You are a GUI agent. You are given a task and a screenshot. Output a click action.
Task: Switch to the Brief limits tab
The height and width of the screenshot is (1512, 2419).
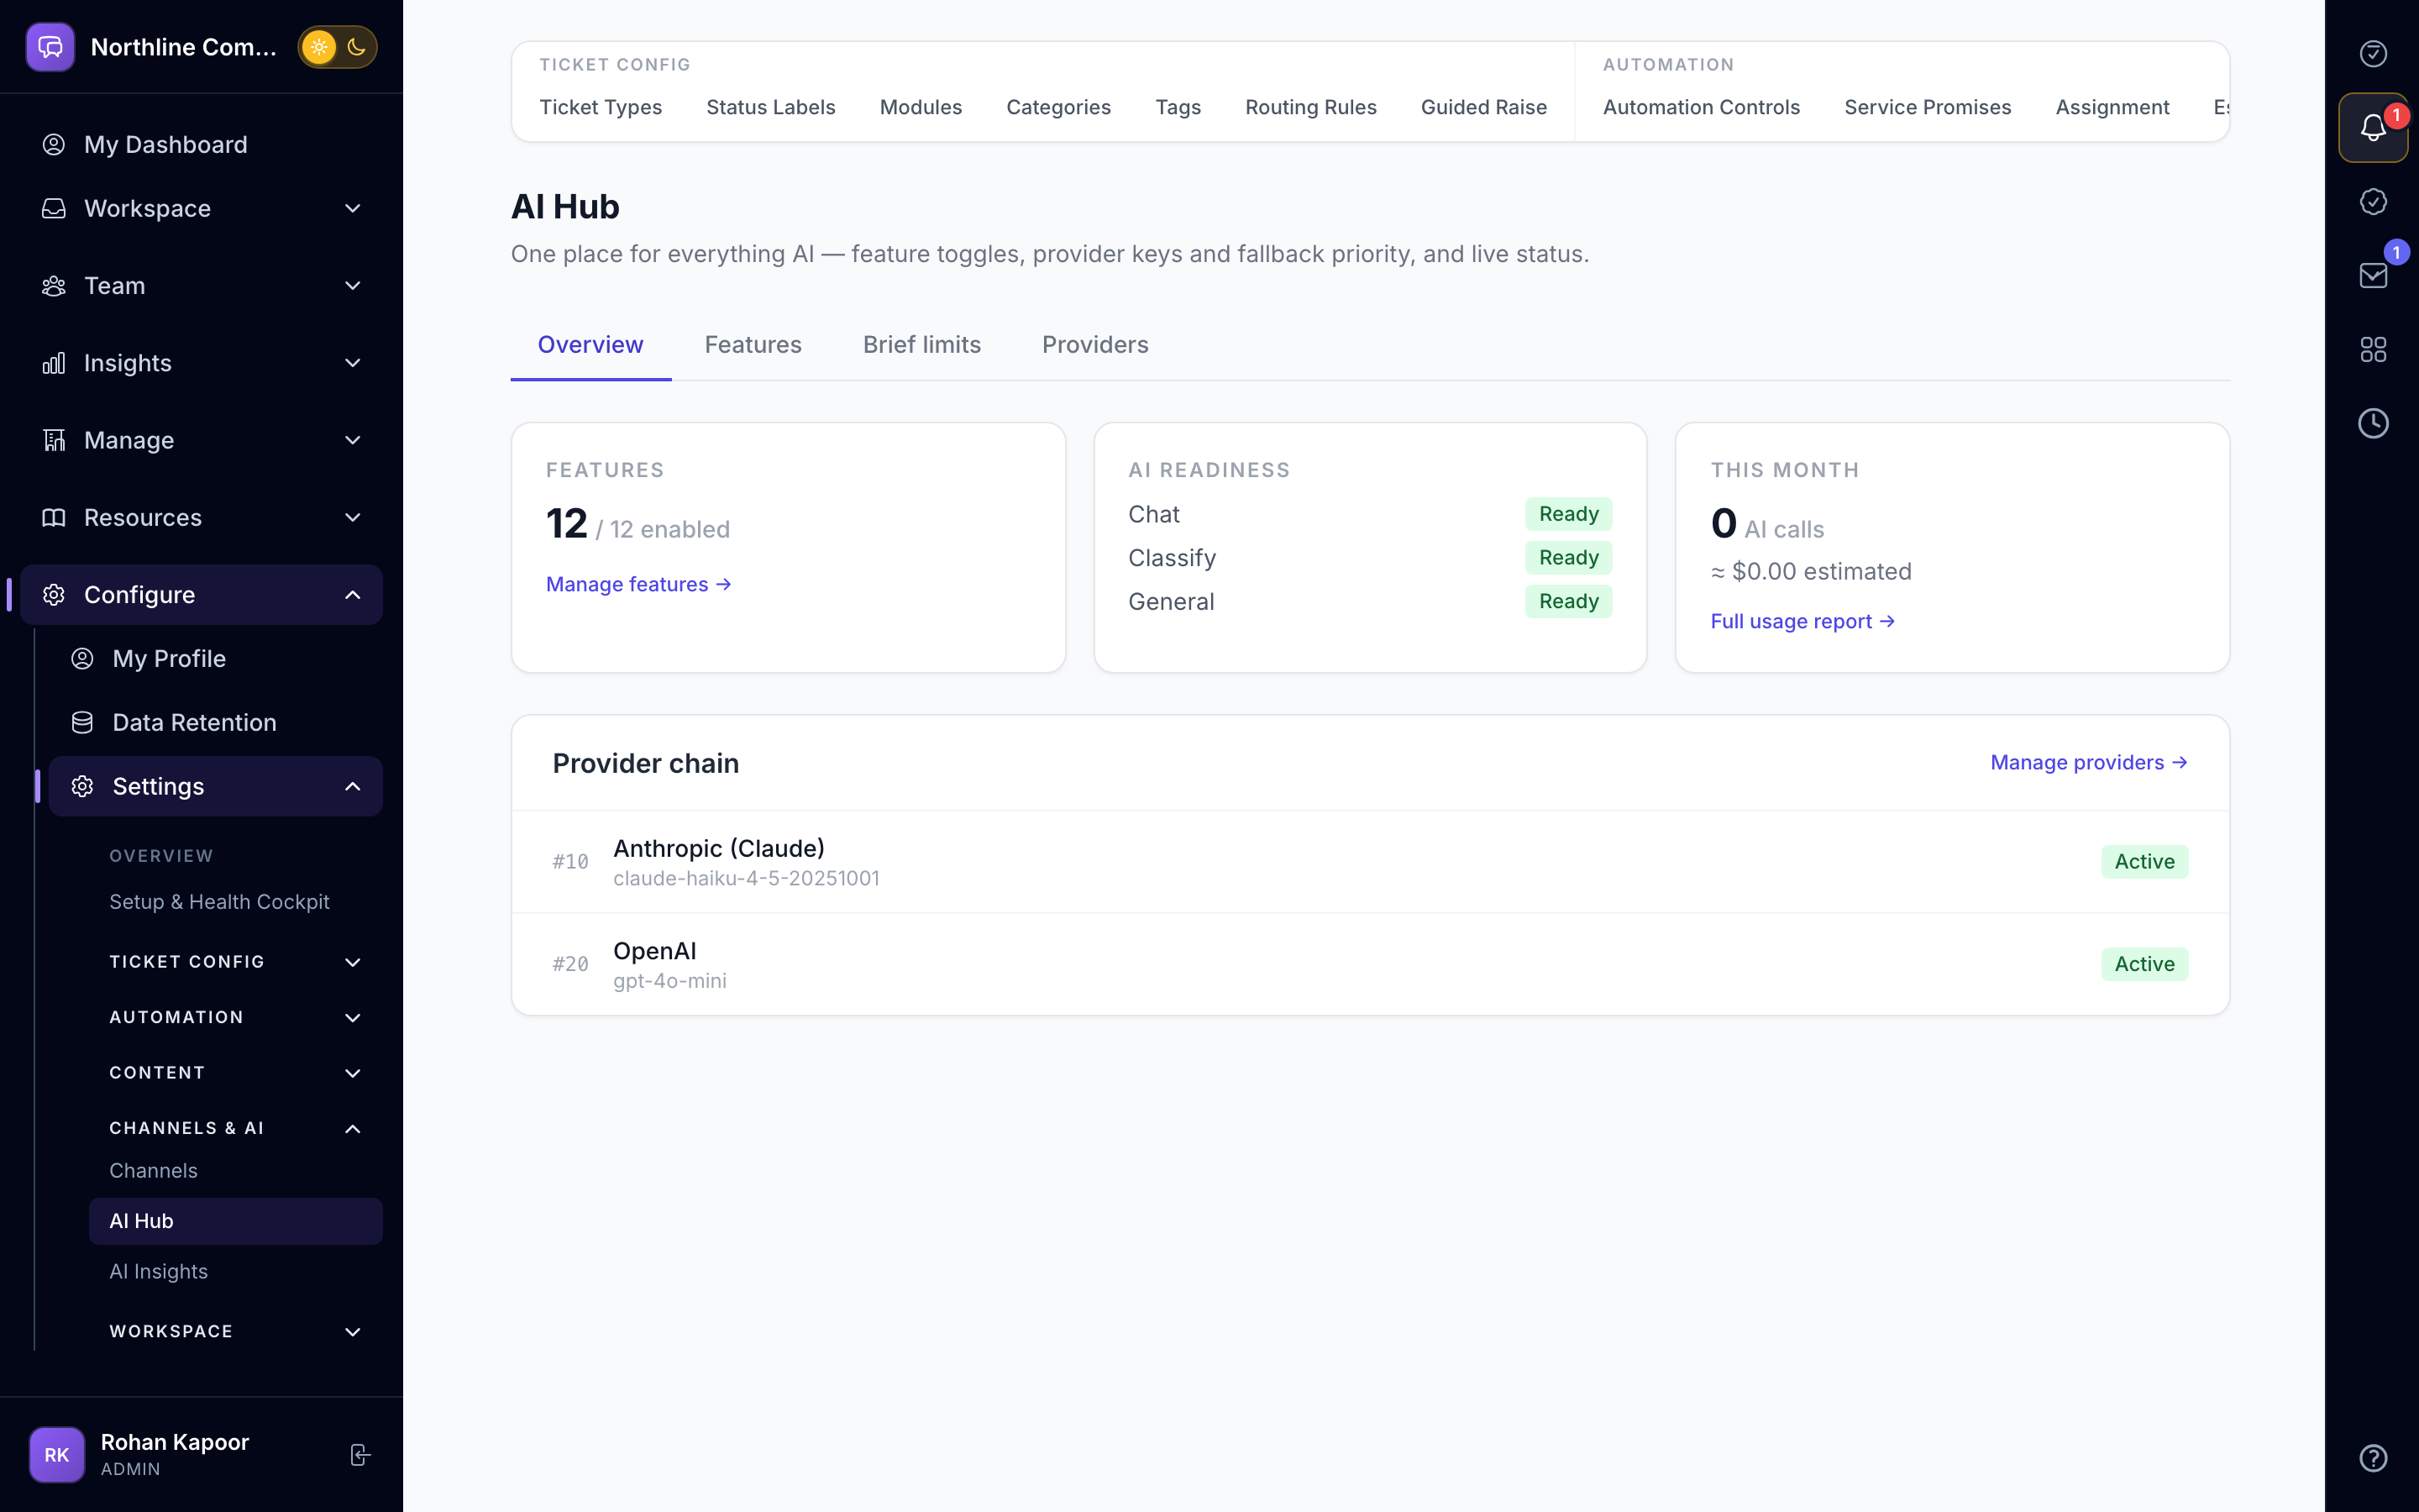[x=921, y=345]
